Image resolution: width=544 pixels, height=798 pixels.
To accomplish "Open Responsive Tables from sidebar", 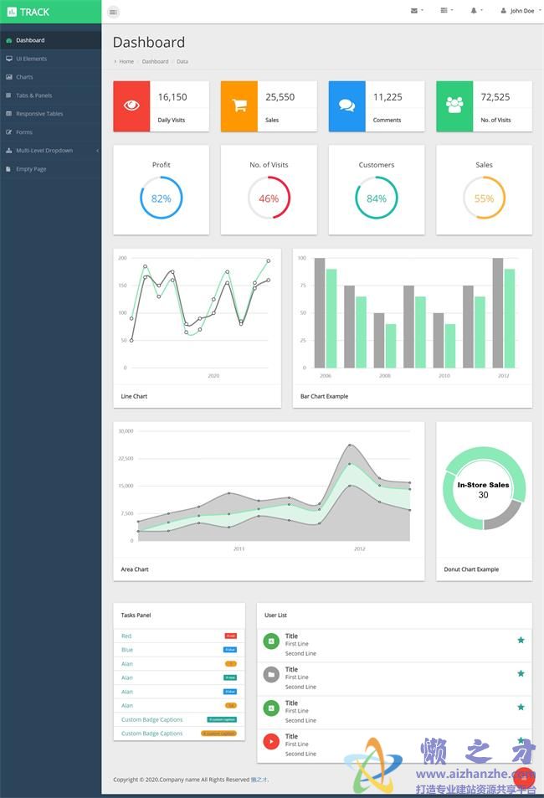I will [x=38, y=114].
